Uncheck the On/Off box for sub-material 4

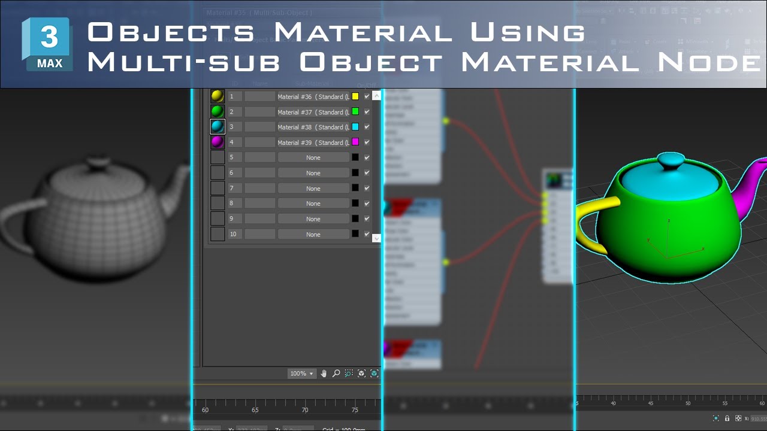coord(367,142)
